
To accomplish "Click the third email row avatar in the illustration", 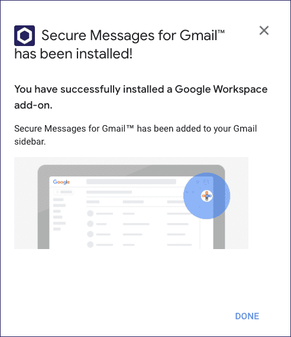I will click(90, 234).
